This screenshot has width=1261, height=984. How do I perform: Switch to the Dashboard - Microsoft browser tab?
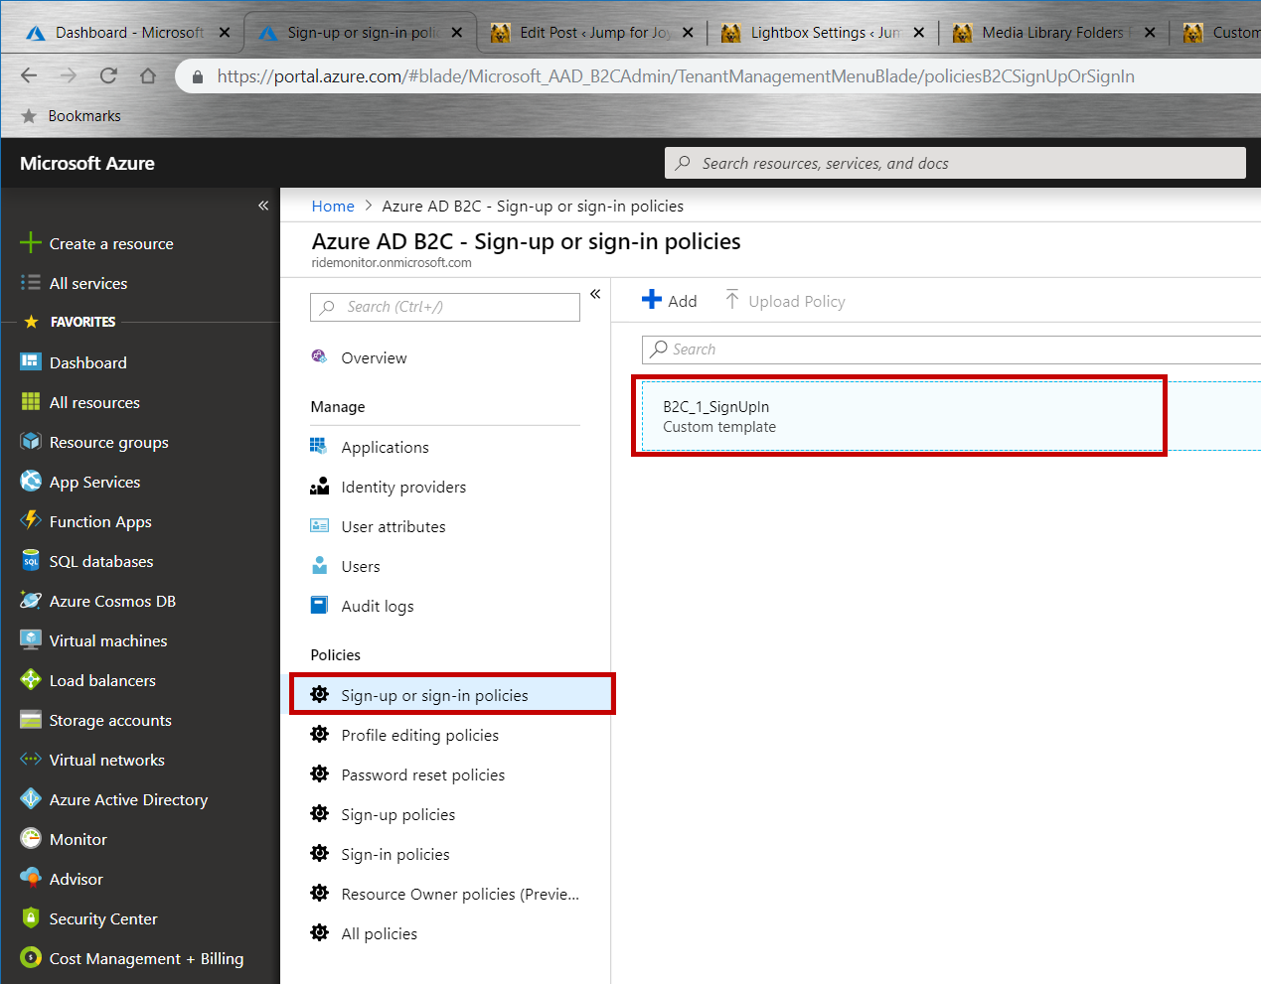(x=128, y=32)
